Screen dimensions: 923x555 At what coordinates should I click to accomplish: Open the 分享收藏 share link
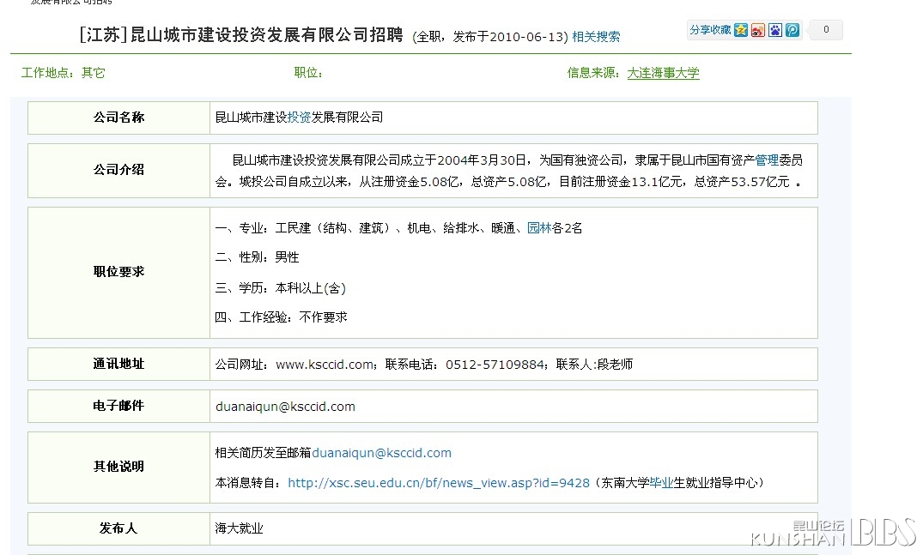pyautogui.click(x=710, y=30)
